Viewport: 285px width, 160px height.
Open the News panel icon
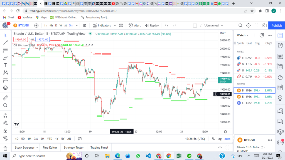[x=280, y=56]
